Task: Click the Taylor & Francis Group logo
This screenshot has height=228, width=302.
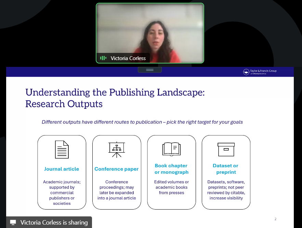Action: pos(260,72)
